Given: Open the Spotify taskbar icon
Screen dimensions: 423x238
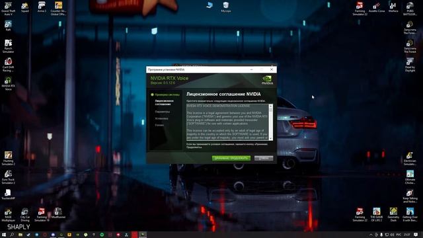Looking at the screenshot, I should (102, 235).
